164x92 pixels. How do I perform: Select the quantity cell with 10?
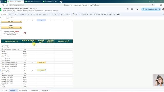click(32, 63)
